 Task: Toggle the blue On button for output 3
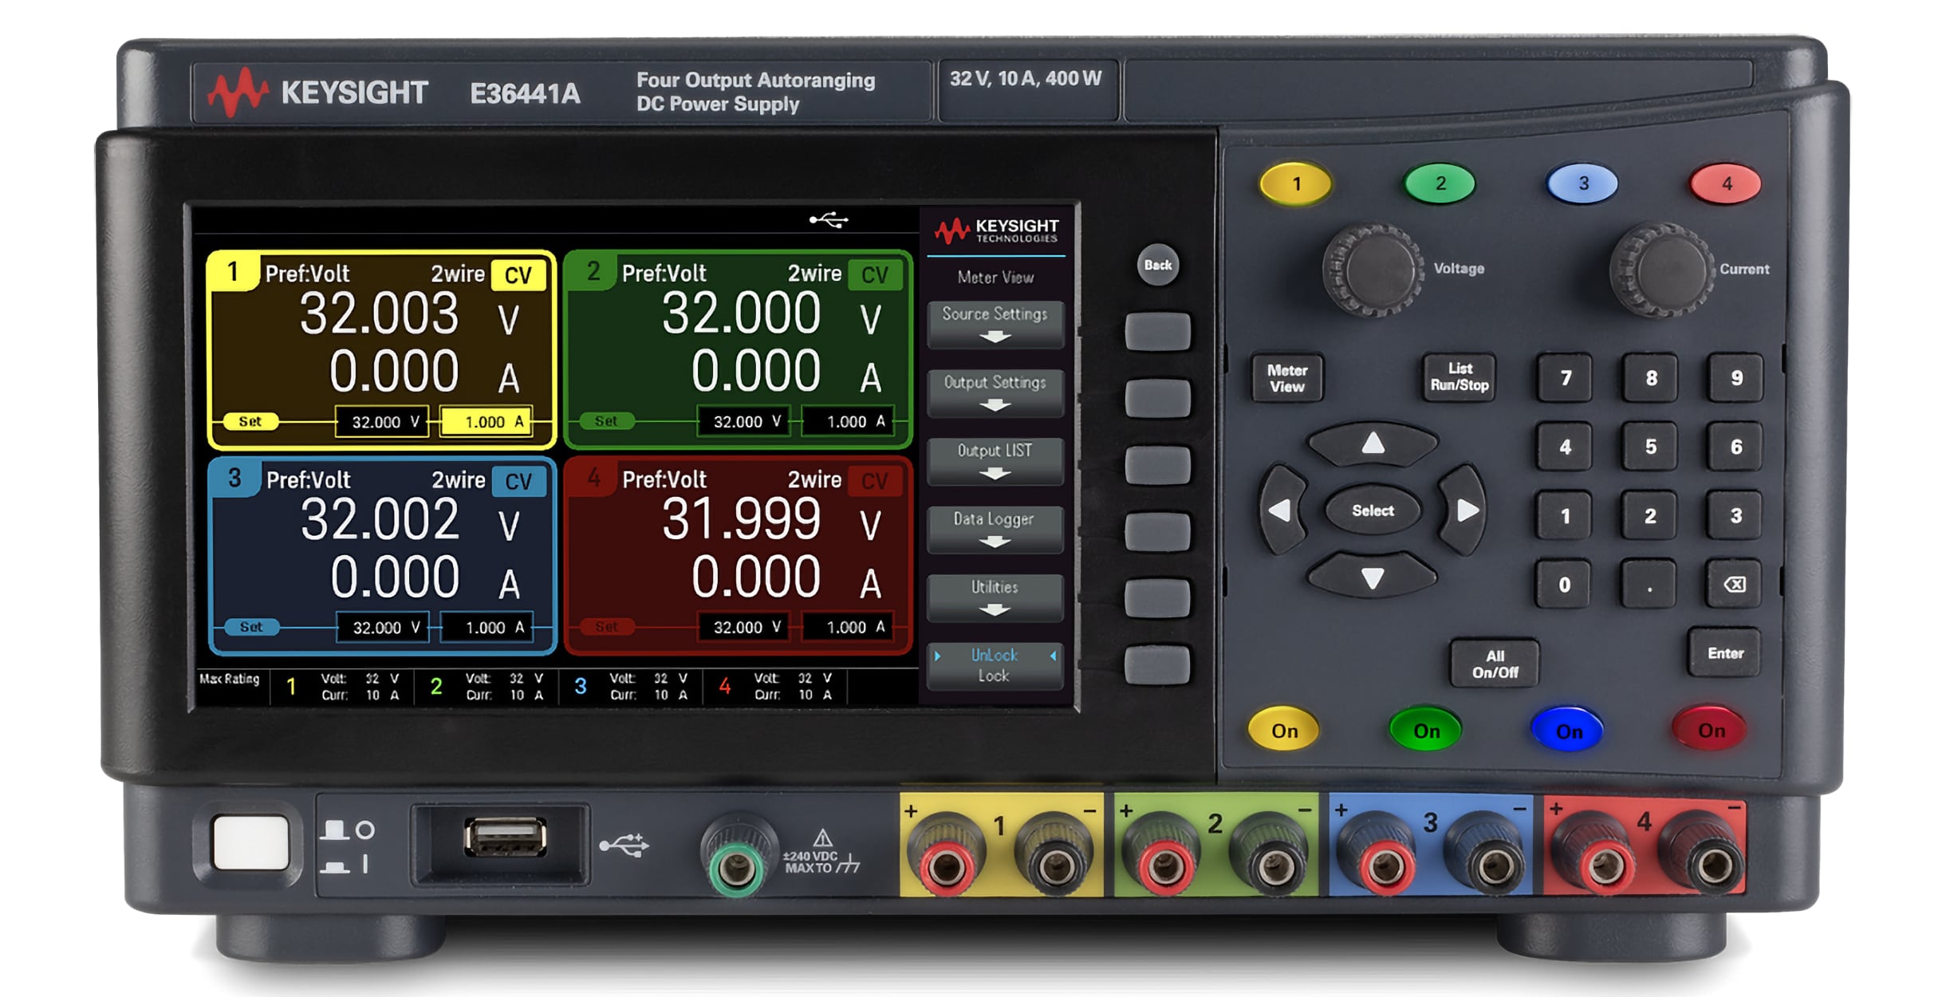pyautogui.click(x=1569, y=731)
